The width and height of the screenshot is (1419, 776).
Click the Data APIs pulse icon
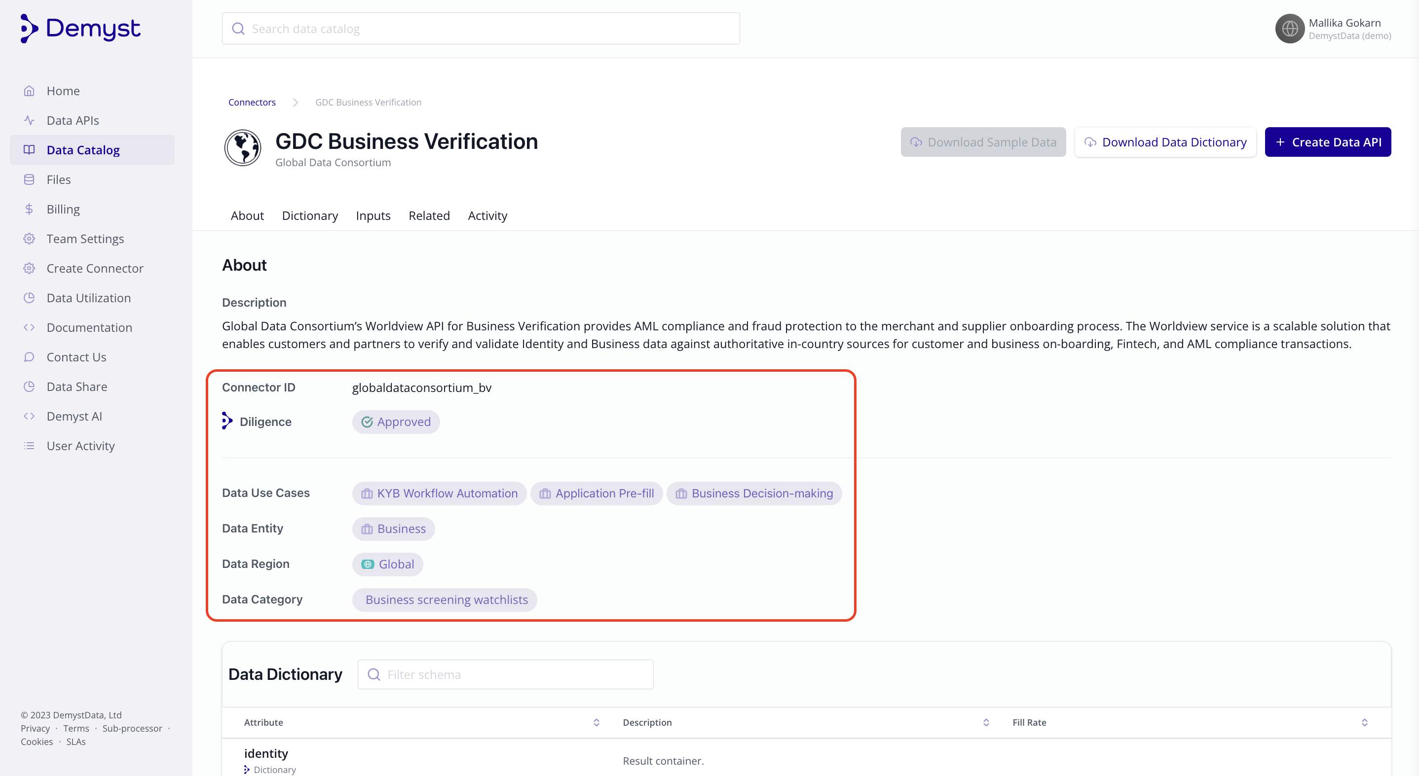click(x=29, y=120)
